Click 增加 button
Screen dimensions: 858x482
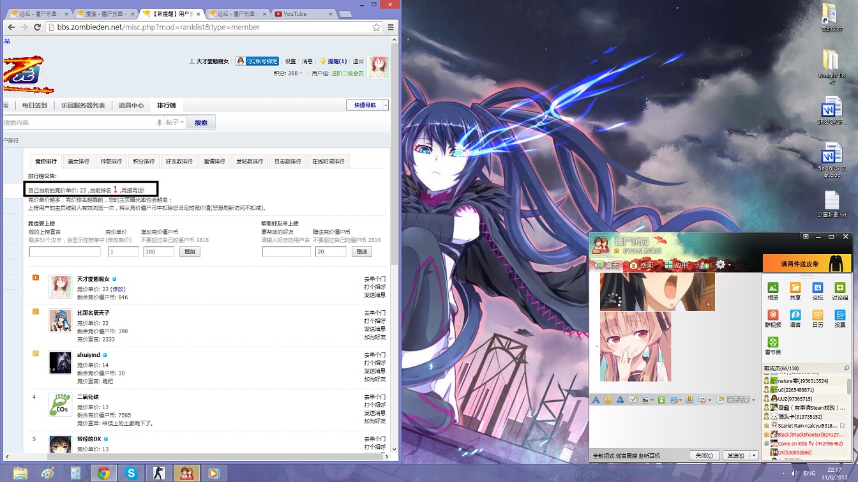[x=190, y=252]
